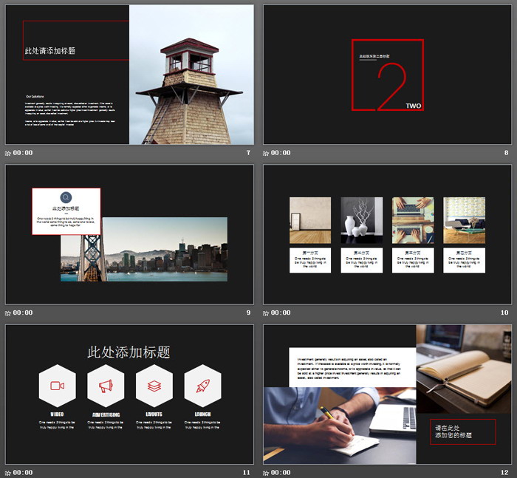Image resolution: width=517 pixels, height=478 pixels.
Task: Select the slide with the red number 2 TWO
Action: [x=387, y=75]
